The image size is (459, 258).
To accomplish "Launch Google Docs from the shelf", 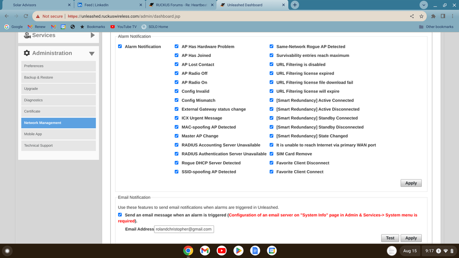I will [x=255, y=251].
